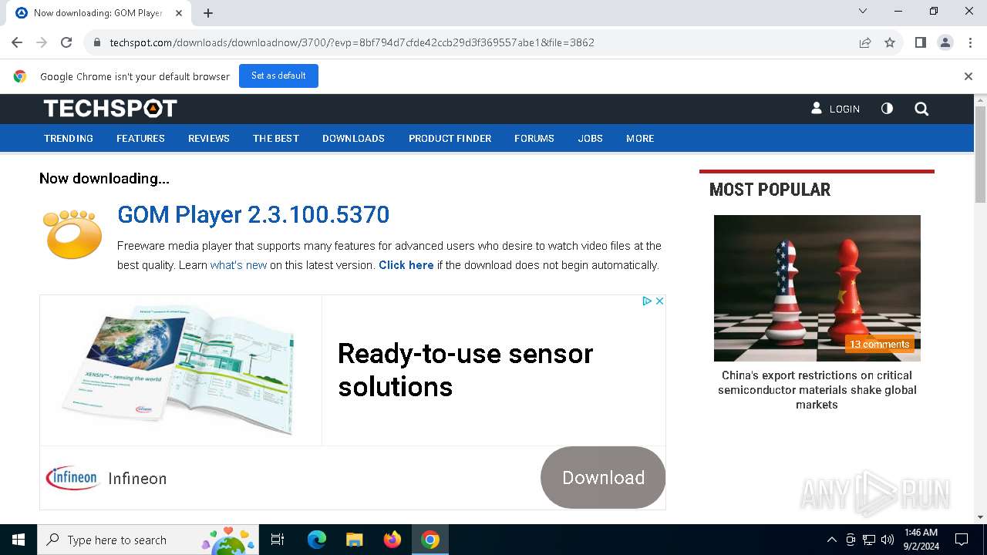Open the 13 comments badge
Viewport: 987px width, 555px height.
click(879, 345)
